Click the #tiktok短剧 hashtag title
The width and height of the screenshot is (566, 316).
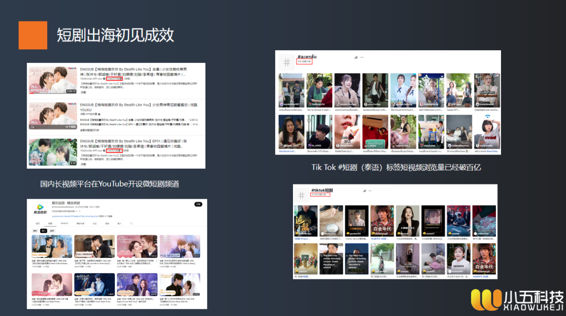click(x=322, y=190)
